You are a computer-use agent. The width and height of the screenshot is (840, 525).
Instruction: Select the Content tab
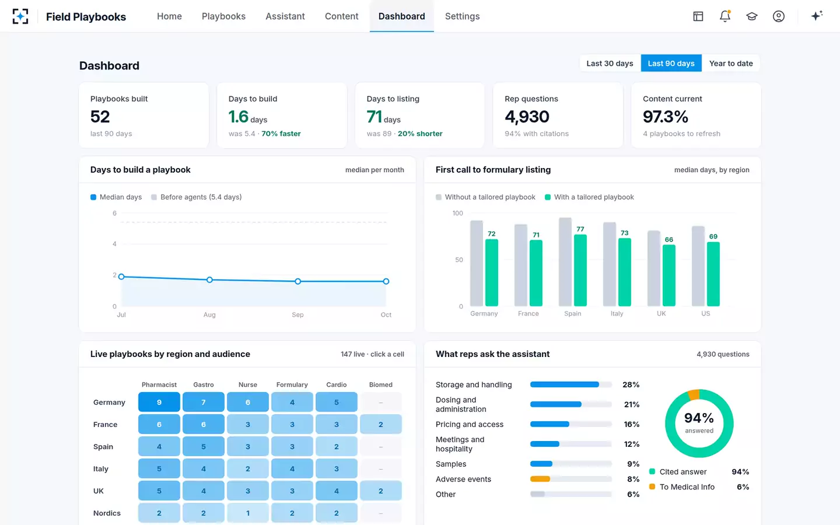[342, 16]
